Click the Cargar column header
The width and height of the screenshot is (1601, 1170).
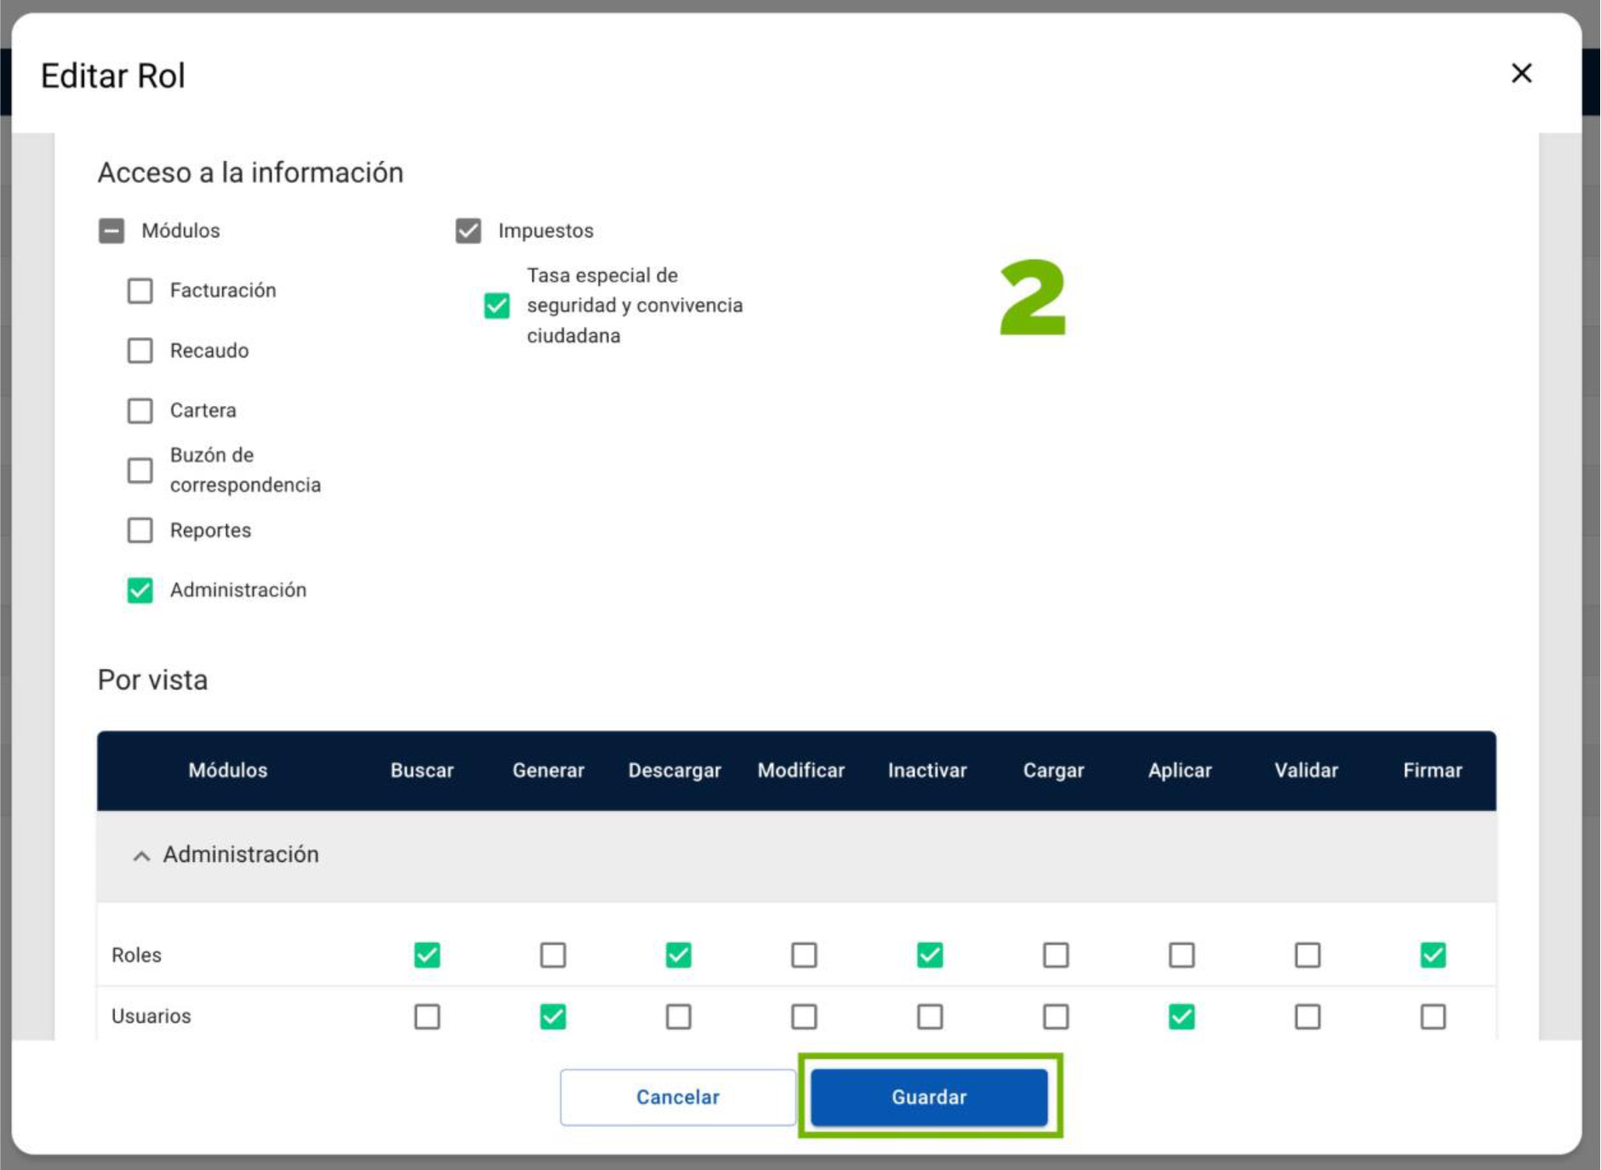click(x=1053, y=770)
